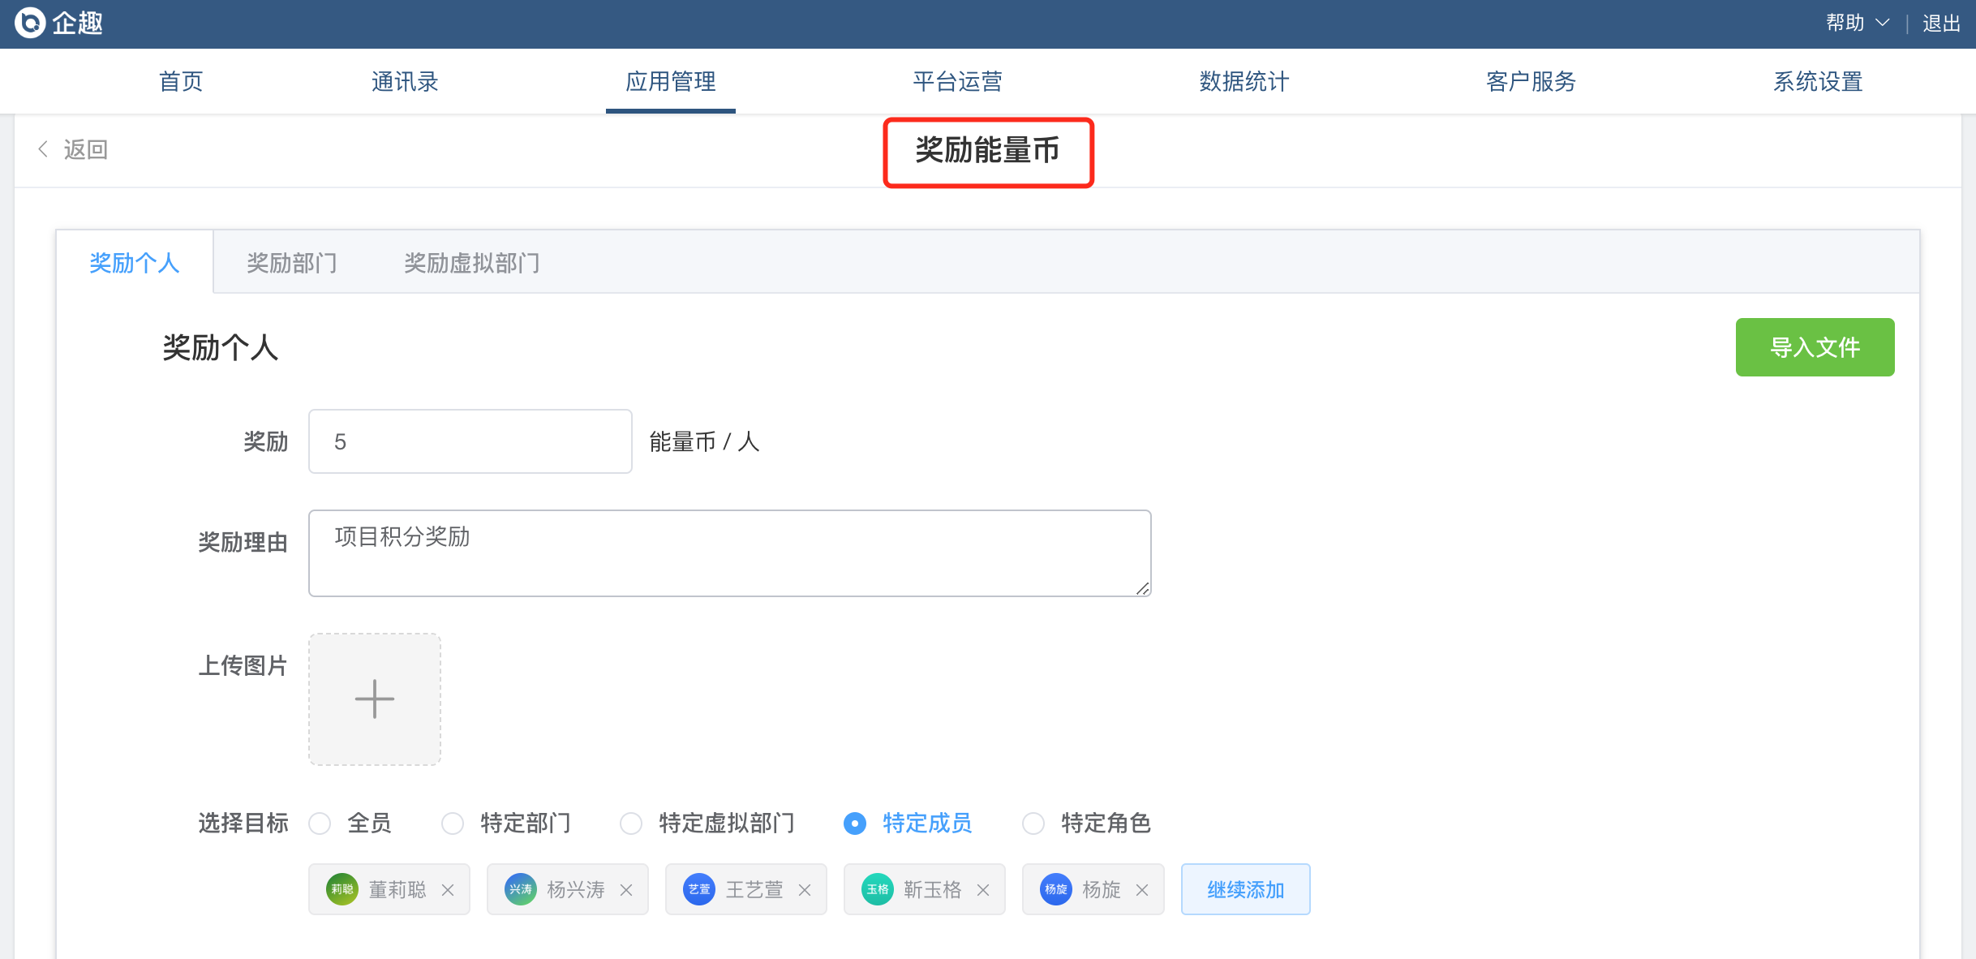Go to 数据统计 in navigation
The width and height of the screenshot is (1976, 959).
click(x=1244, y=81)
